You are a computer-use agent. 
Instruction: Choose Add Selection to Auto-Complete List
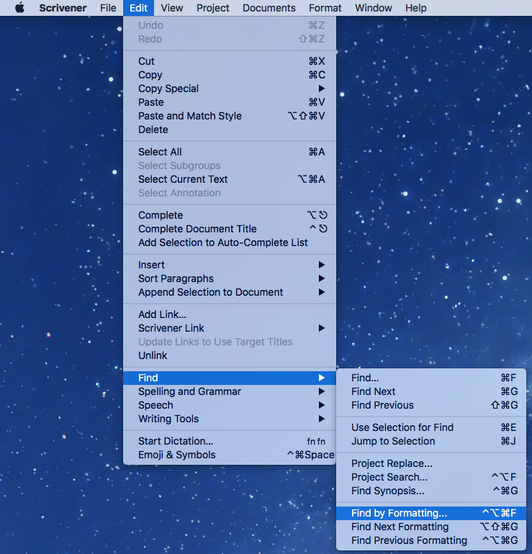coord(230,242)
